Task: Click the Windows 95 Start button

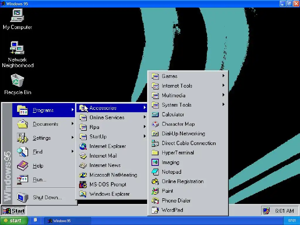Action: pos(13,211)
